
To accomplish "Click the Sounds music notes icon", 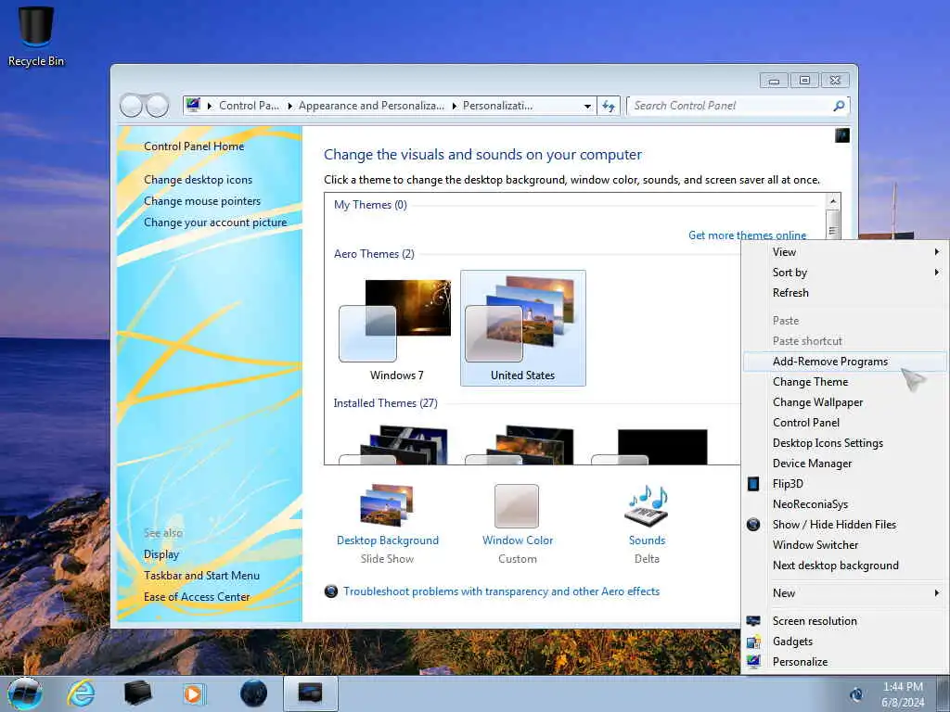I will pos(647,505).
